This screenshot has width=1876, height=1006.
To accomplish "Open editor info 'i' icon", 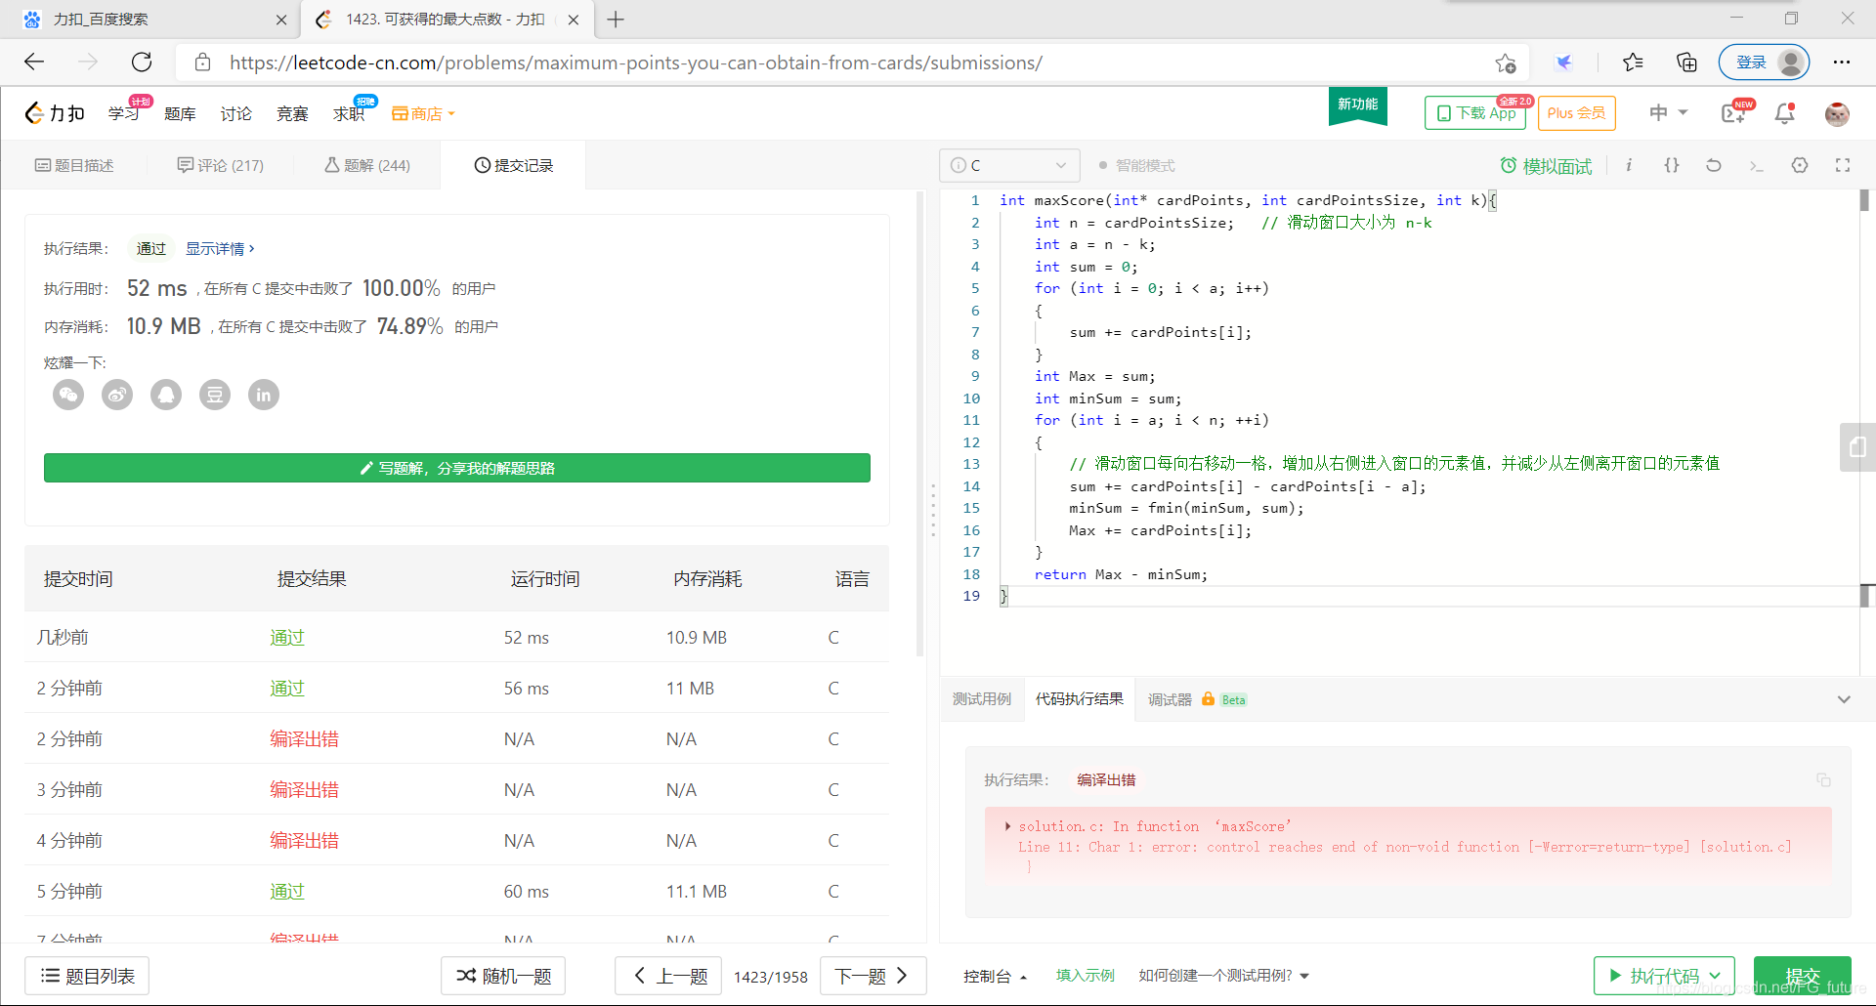I will click(1629, 165).
